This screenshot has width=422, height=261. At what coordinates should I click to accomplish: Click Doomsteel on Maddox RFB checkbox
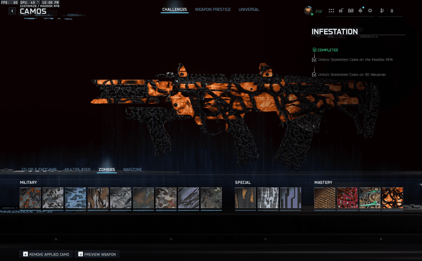[x=314, y=60]
